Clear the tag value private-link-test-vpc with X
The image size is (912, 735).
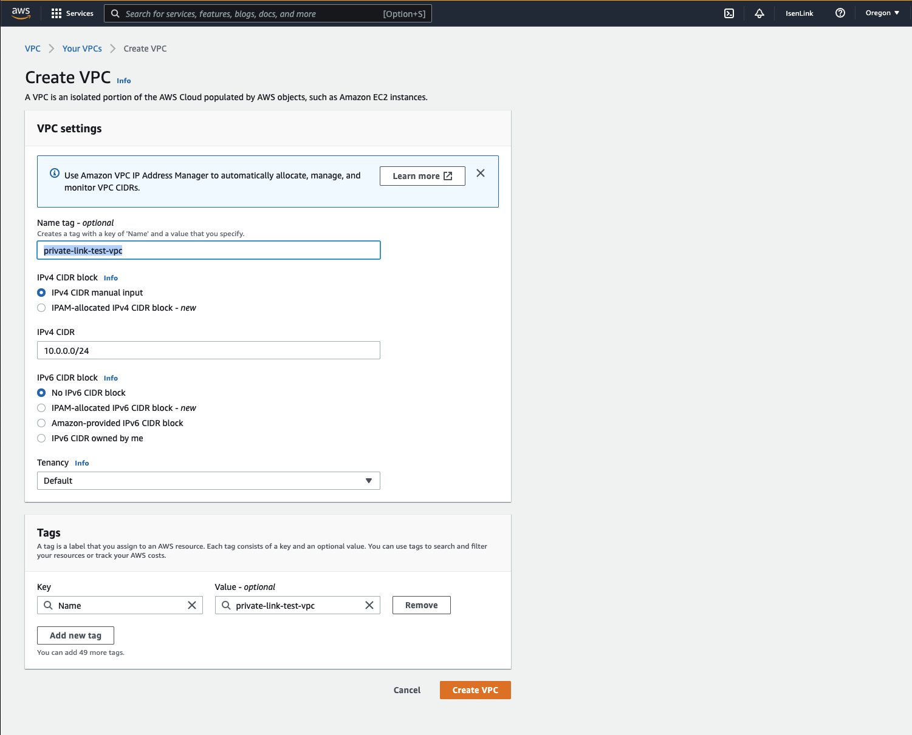point(369,605)
